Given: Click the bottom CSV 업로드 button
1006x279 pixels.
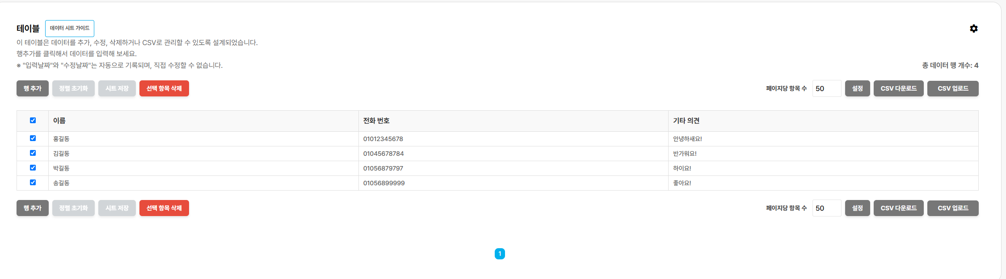Looking at the screenshot, I should [x=953, y=208].
